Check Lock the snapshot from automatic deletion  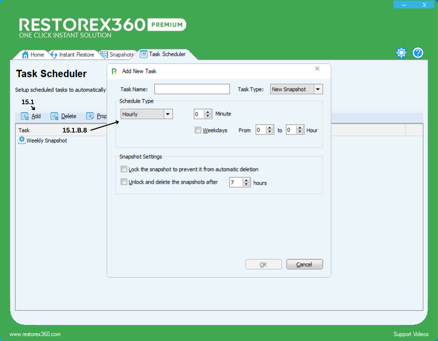(124, 170)
